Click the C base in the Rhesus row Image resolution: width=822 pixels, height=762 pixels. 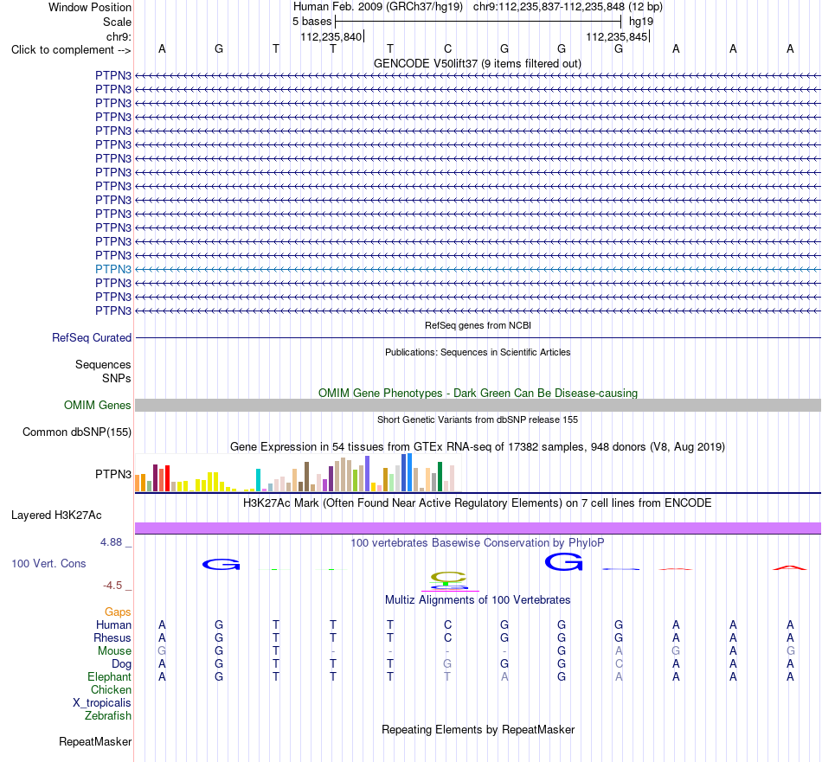[x=447, y=637]
